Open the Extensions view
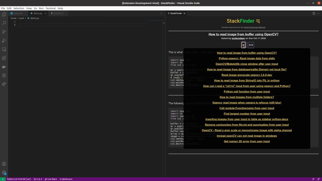Screen dimensions: 322x181 pos(4,58)
